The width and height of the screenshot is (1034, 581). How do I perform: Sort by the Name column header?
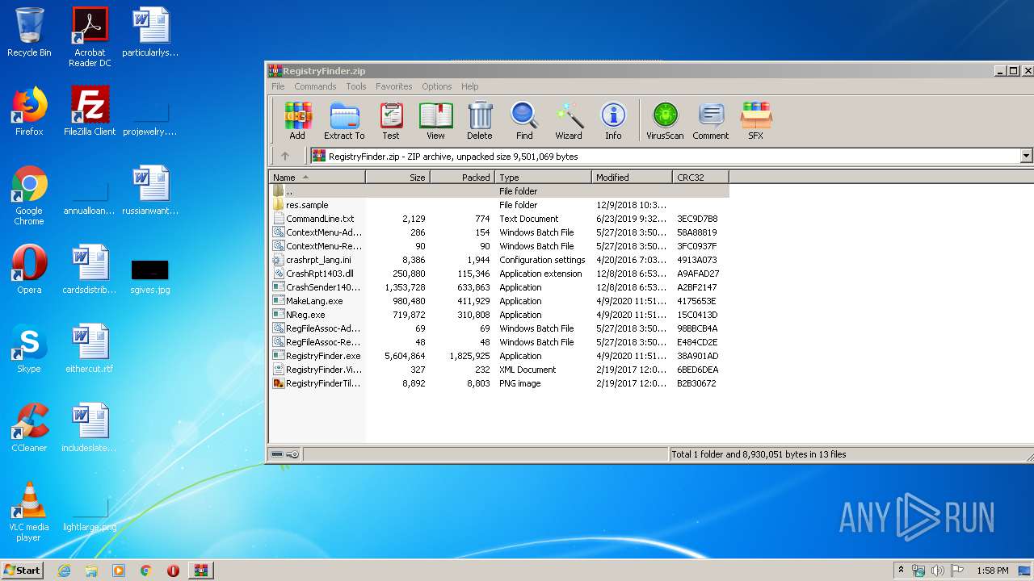[317, 178]
